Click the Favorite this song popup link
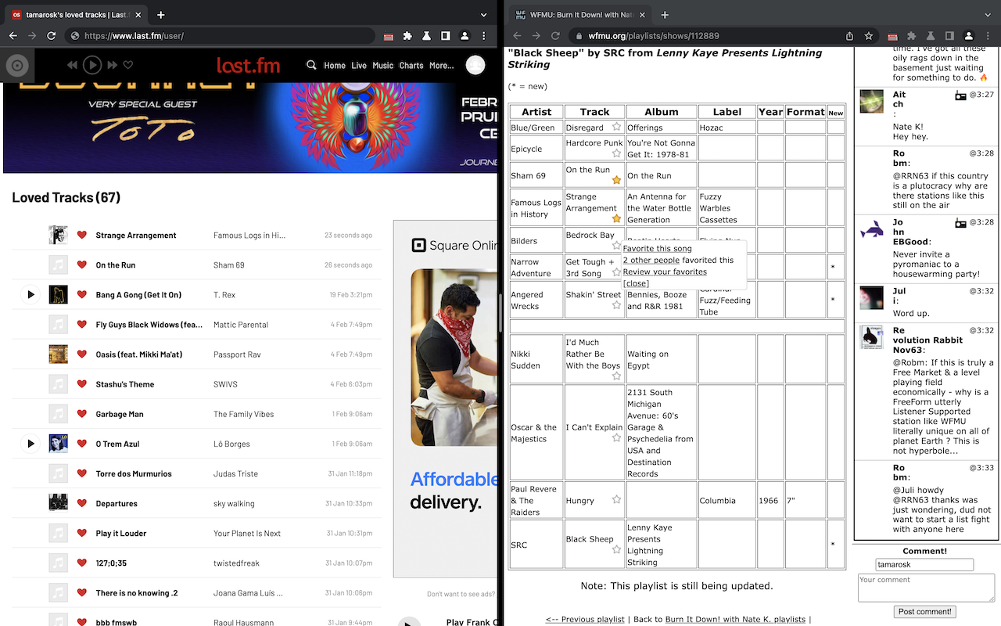This screenshot has height=626, width=1001. pos(657,248)
